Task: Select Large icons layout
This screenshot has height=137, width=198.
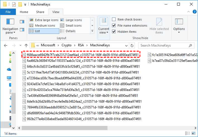Action: coord(71,20)
